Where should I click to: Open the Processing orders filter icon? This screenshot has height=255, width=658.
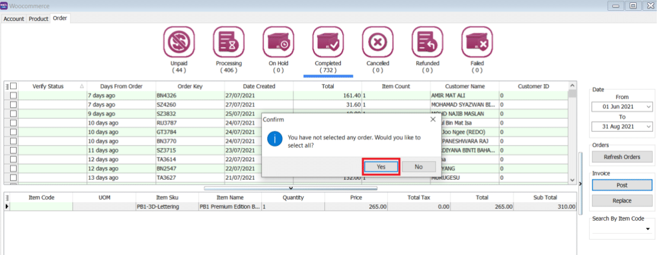[x=228, y=43]
